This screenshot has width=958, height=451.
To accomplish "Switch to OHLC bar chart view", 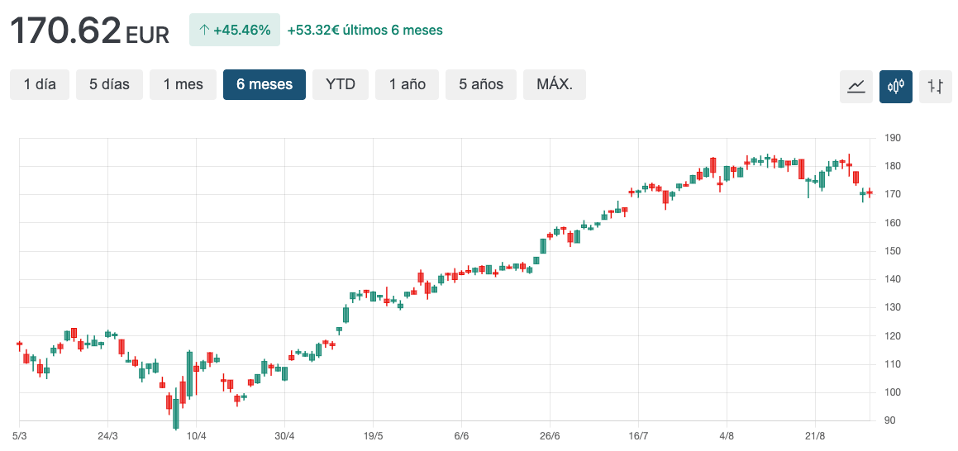I will tap(936, 86).
